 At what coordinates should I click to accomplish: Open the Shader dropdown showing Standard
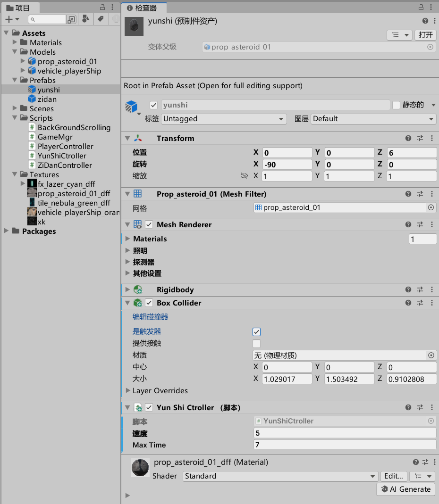tap(280, 476)
